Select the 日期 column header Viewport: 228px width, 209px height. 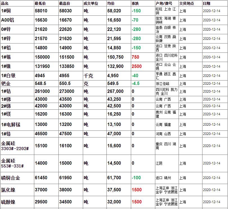click(206, 3)
